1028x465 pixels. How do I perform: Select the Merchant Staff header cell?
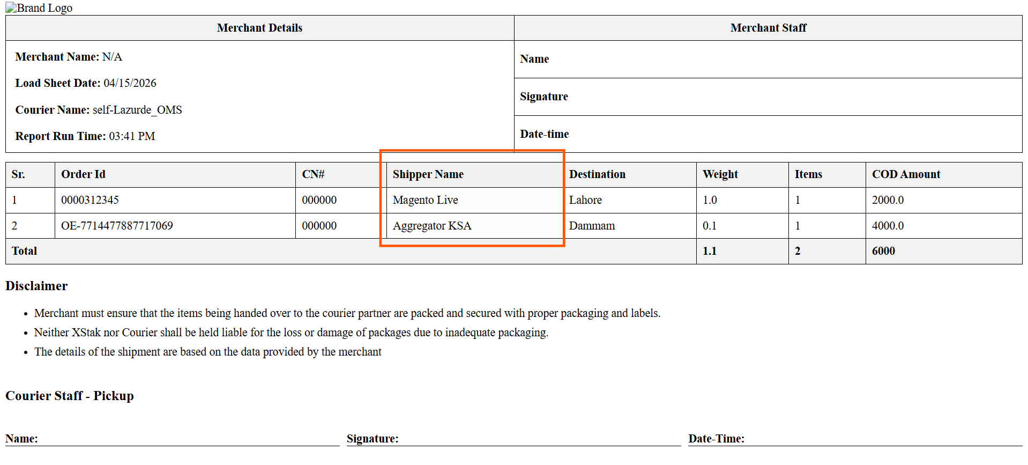click(x=768, y=28)
